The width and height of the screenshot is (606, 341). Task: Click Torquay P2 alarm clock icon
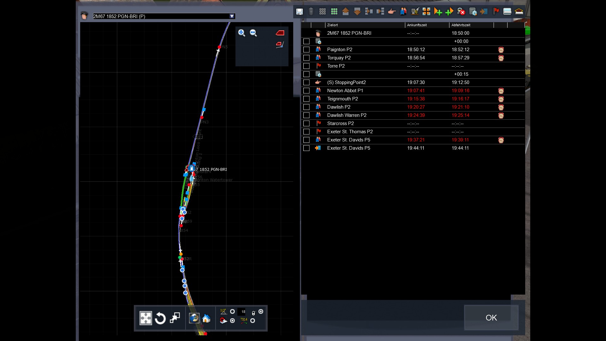pos(501,58)
